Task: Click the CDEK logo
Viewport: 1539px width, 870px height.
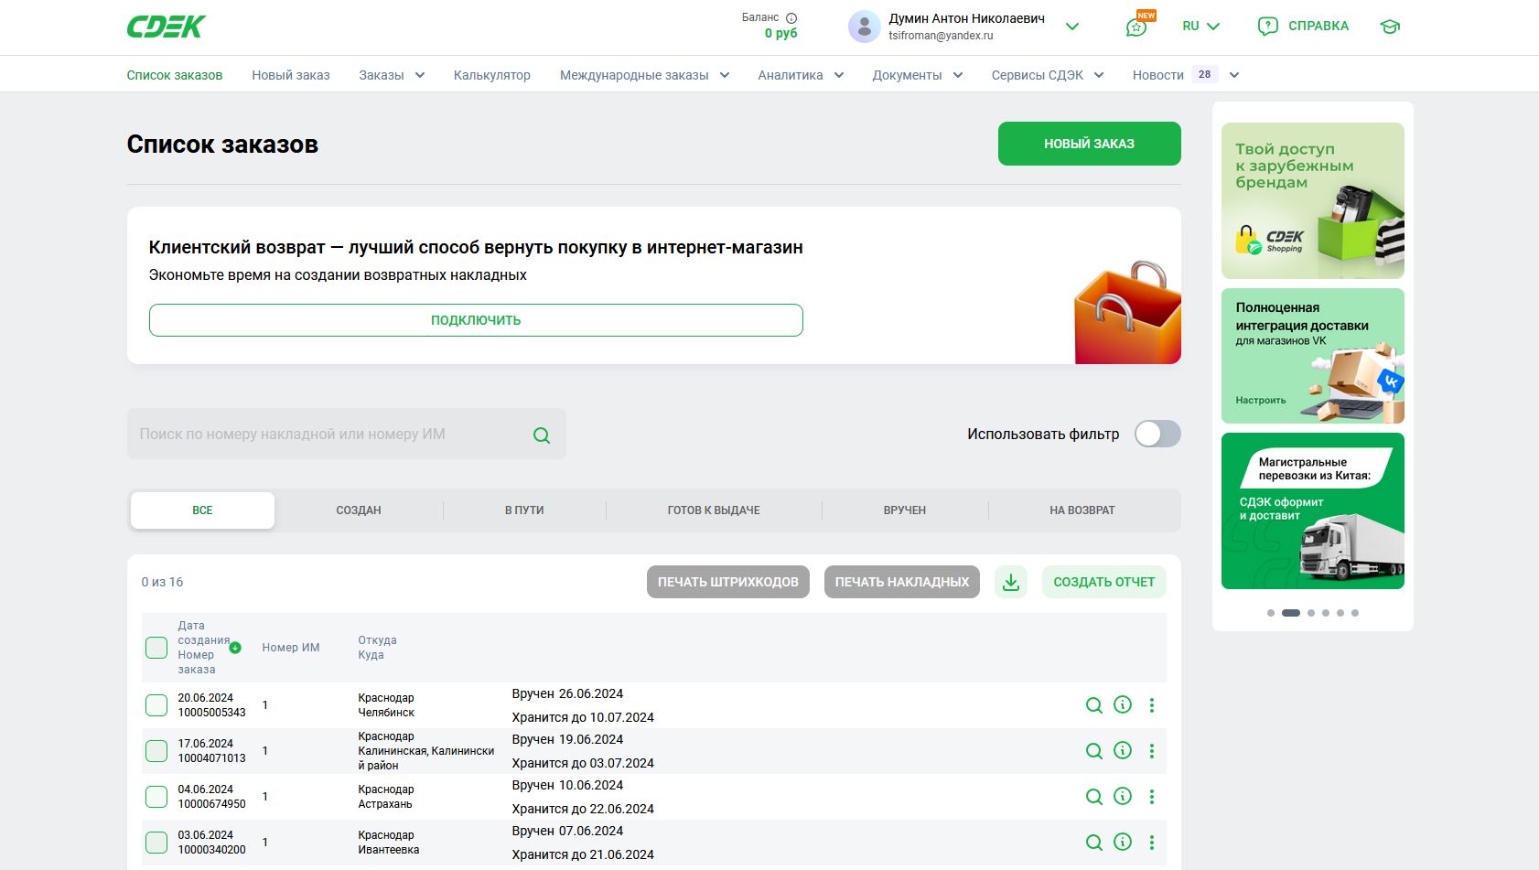Action: [166, 27]
